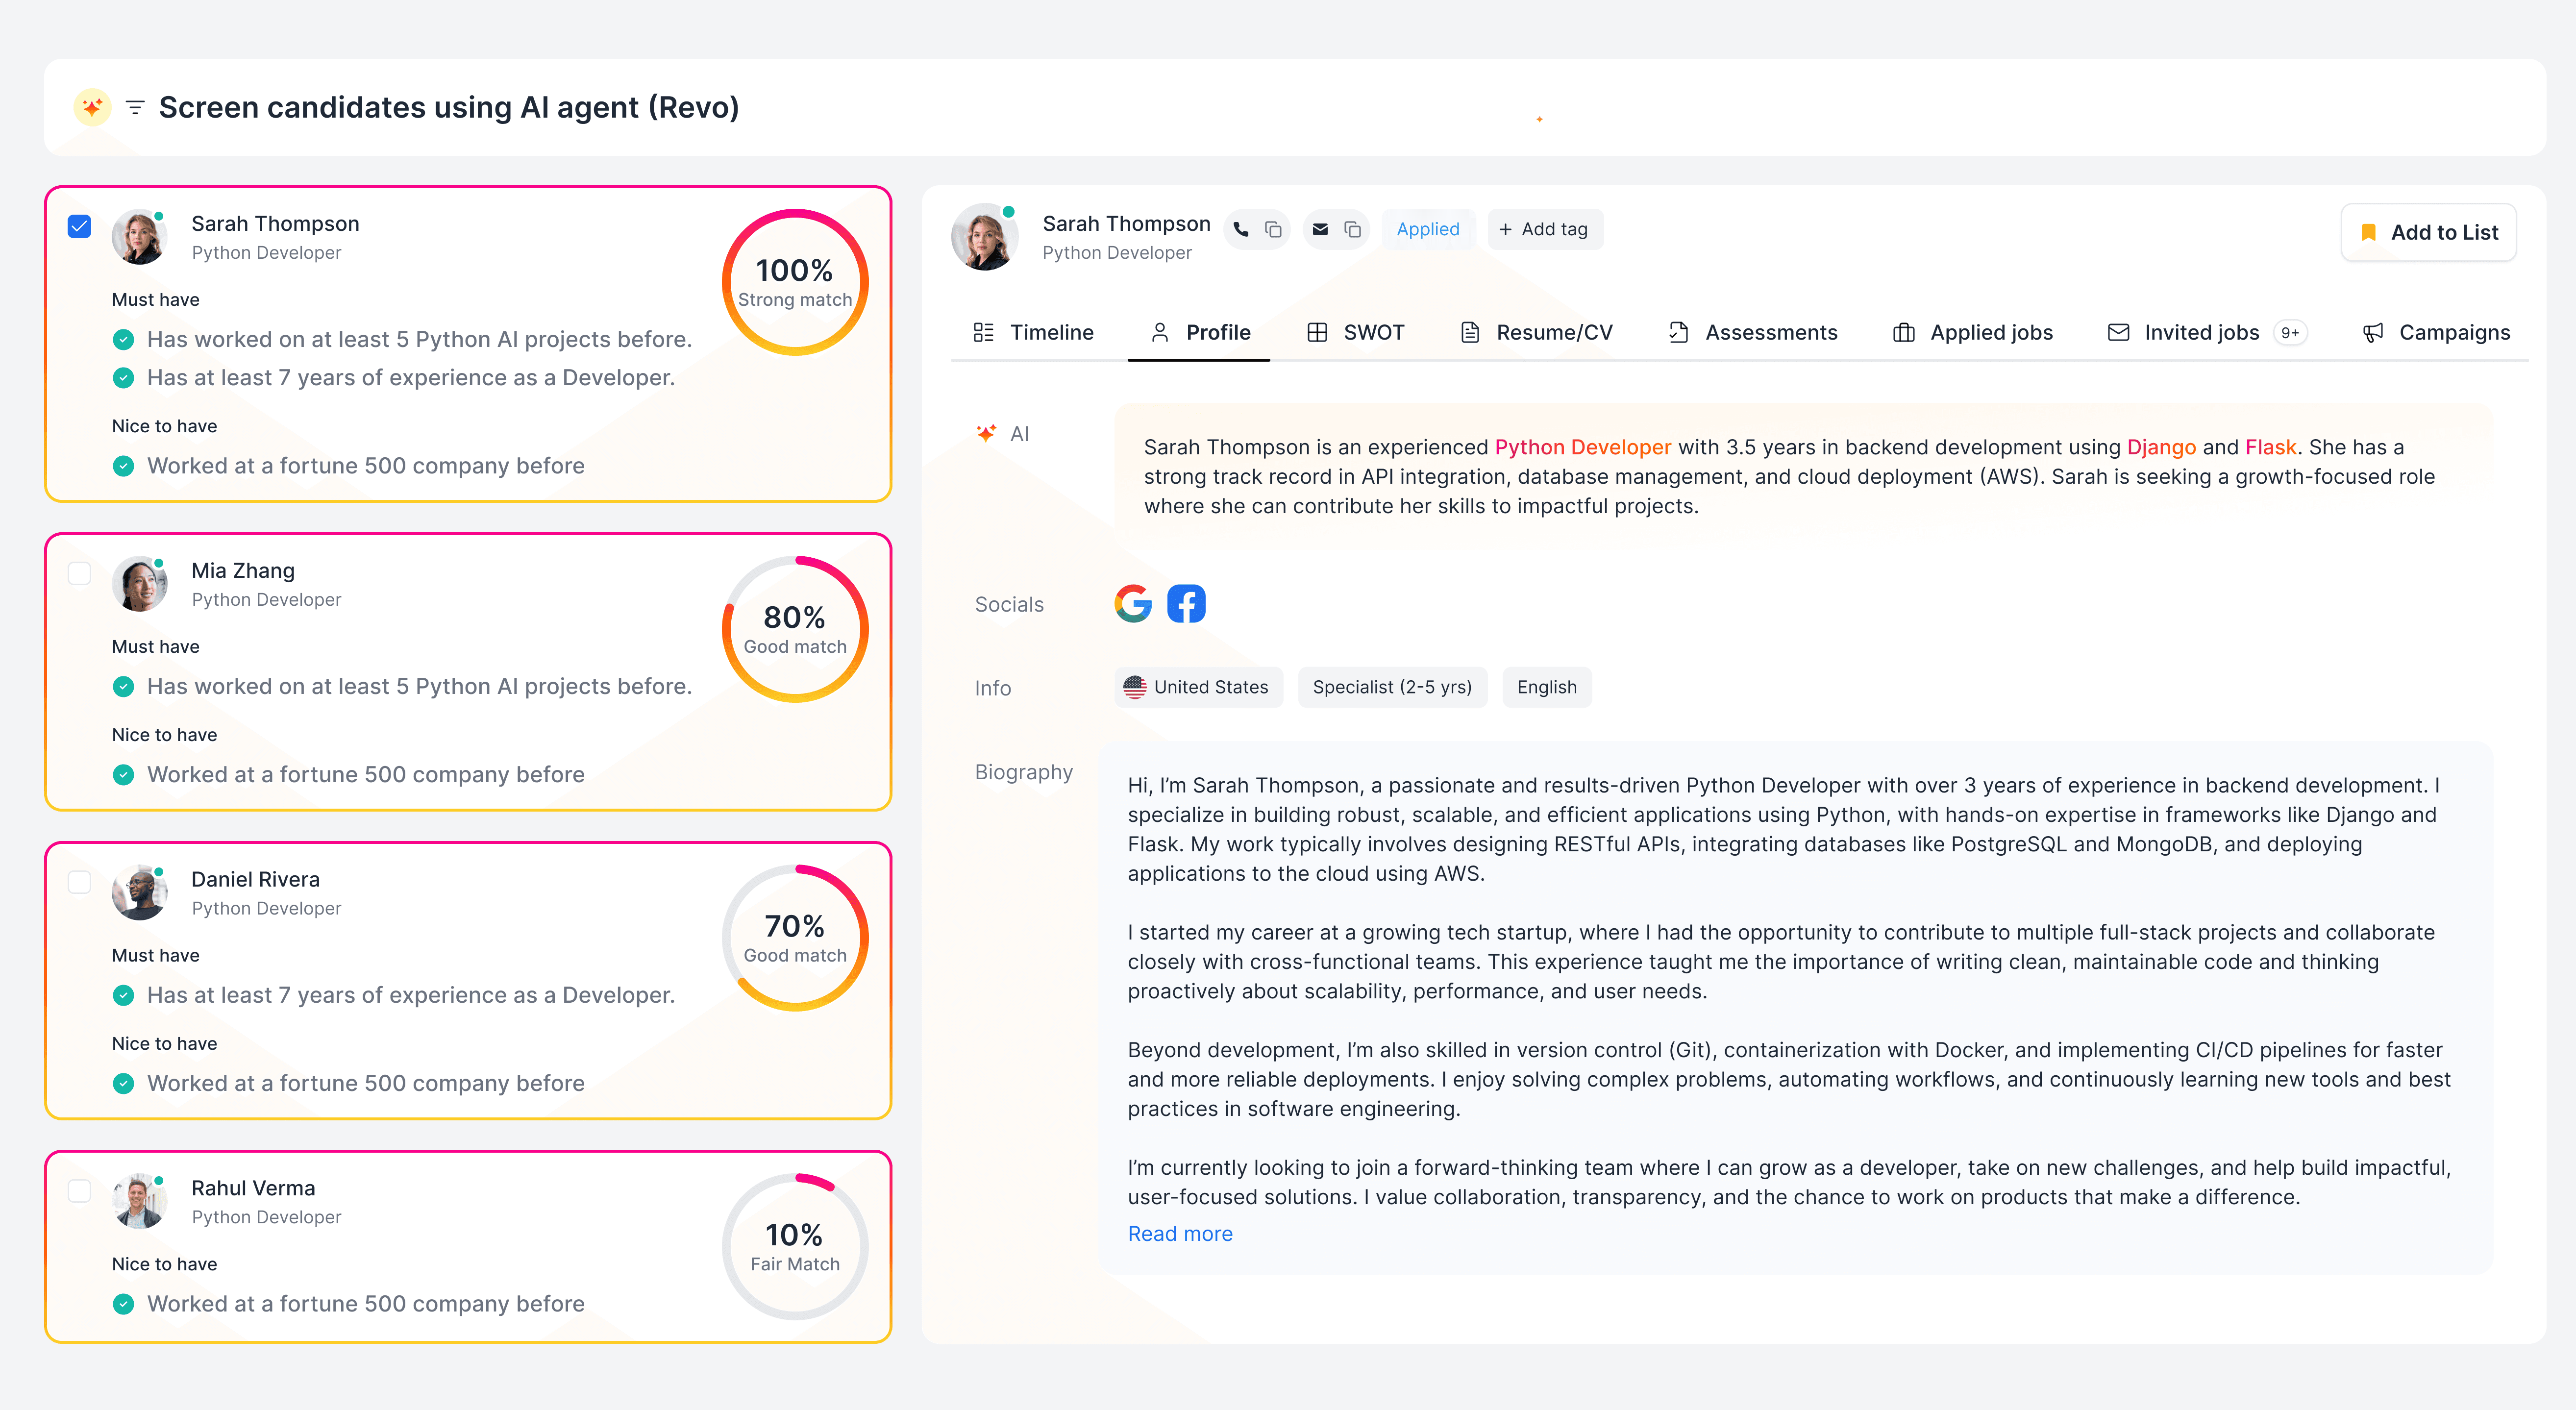The height and width of the screenshot is (1410, 2576).
Task: Click the 9+ badge on Invited jobs
Action: coord(2290,333)
